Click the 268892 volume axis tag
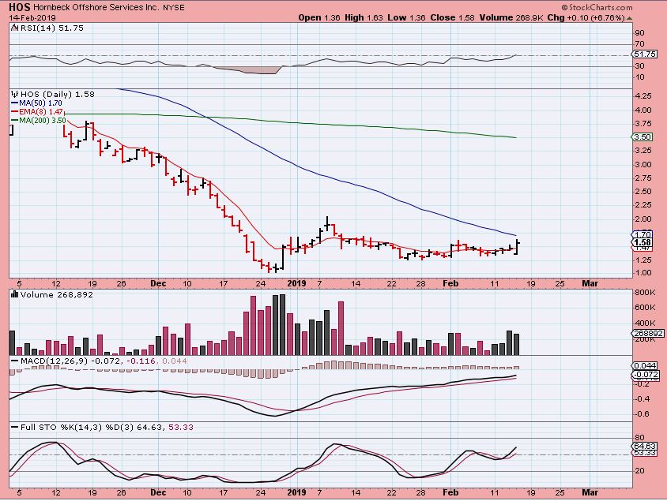The width and height of the screenshot is (667, 501). (647, 333)
